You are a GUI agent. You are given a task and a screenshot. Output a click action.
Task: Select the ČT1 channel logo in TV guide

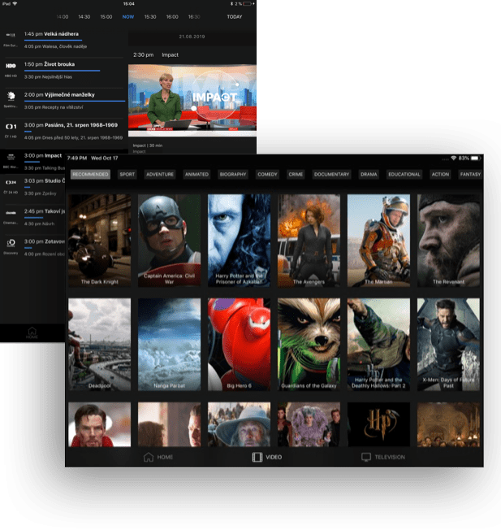coord(11,127)
